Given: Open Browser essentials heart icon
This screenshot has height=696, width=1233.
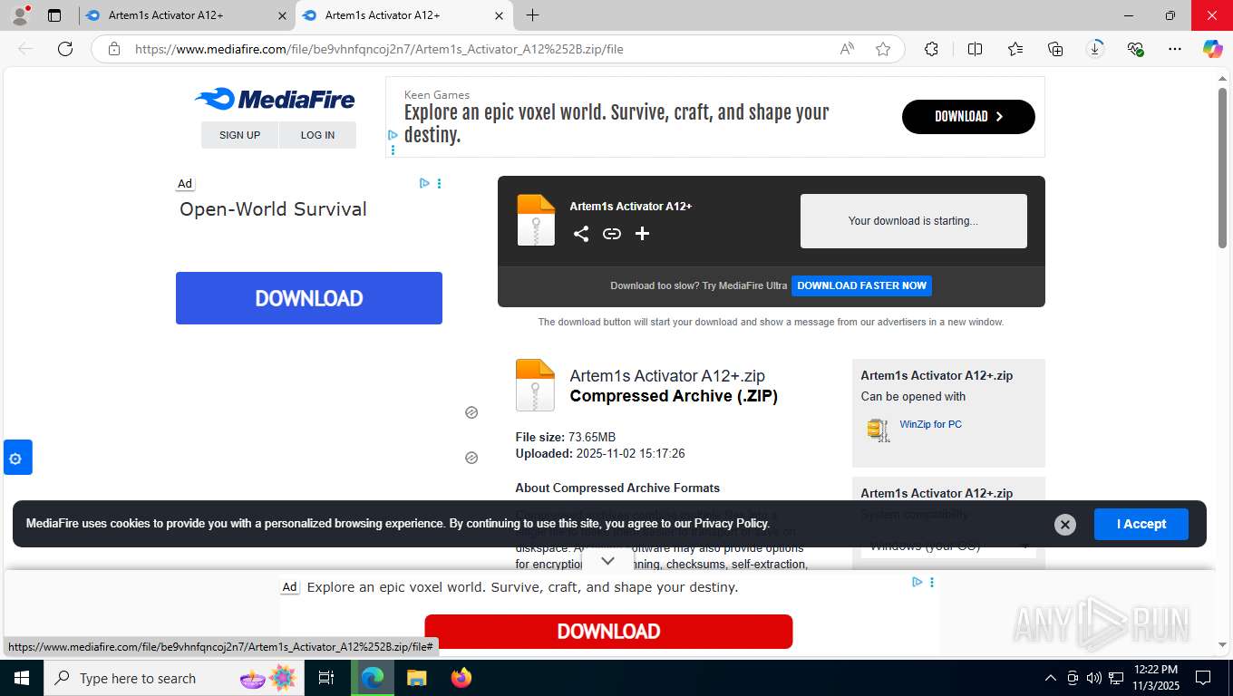Looking at the screenshot, I should click(x=1135, y=49).
